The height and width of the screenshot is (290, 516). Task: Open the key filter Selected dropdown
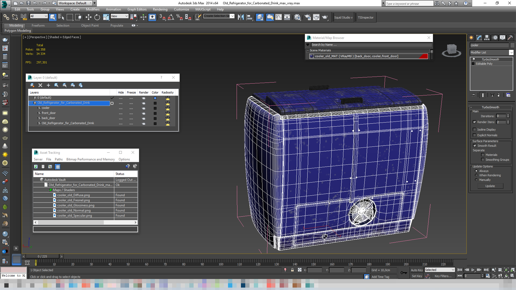point(439,270)
